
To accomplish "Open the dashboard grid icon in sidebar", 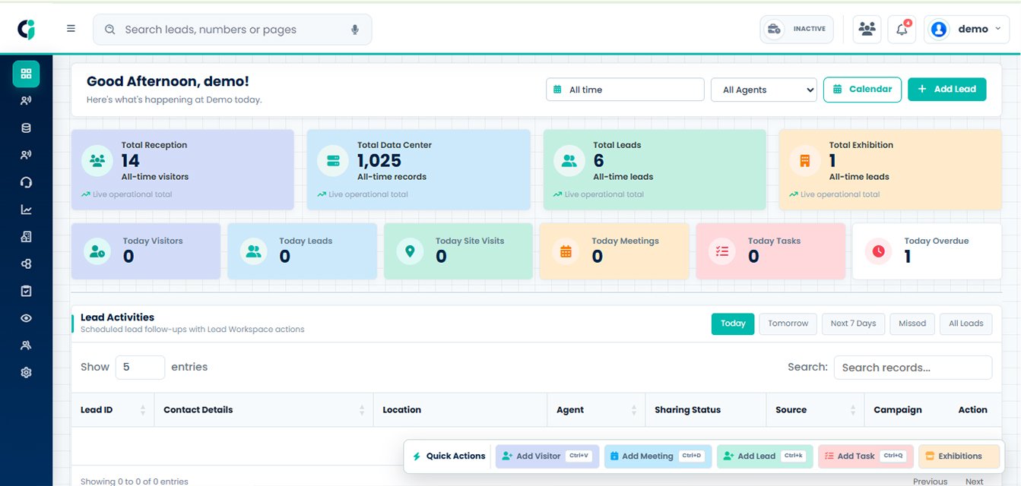I will (x=26, y=74).
